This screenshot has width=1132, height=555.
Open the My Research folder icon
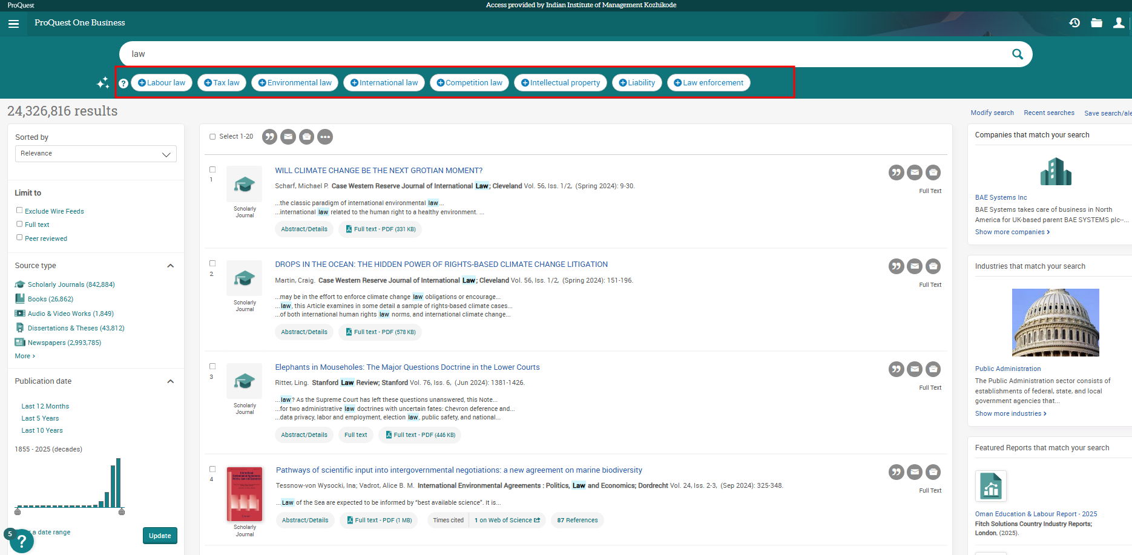pos(1096,23)
